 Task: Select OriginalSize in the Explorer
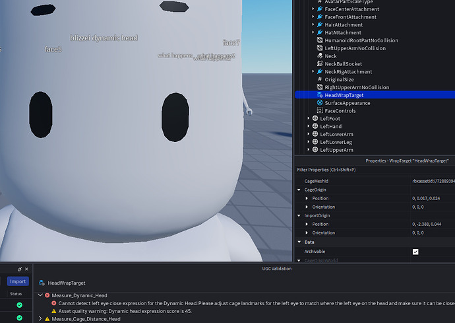click(339, 80)
